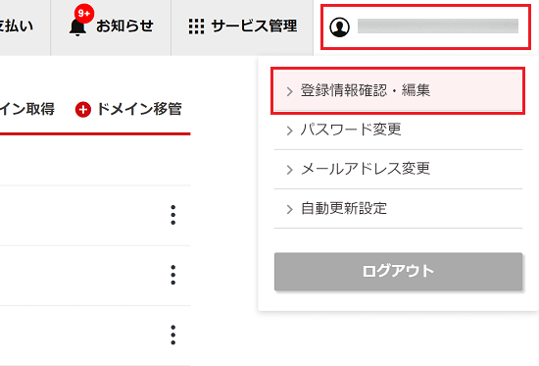
Task: Open third row's three-dot options menu
Action: tap(173, 335)
